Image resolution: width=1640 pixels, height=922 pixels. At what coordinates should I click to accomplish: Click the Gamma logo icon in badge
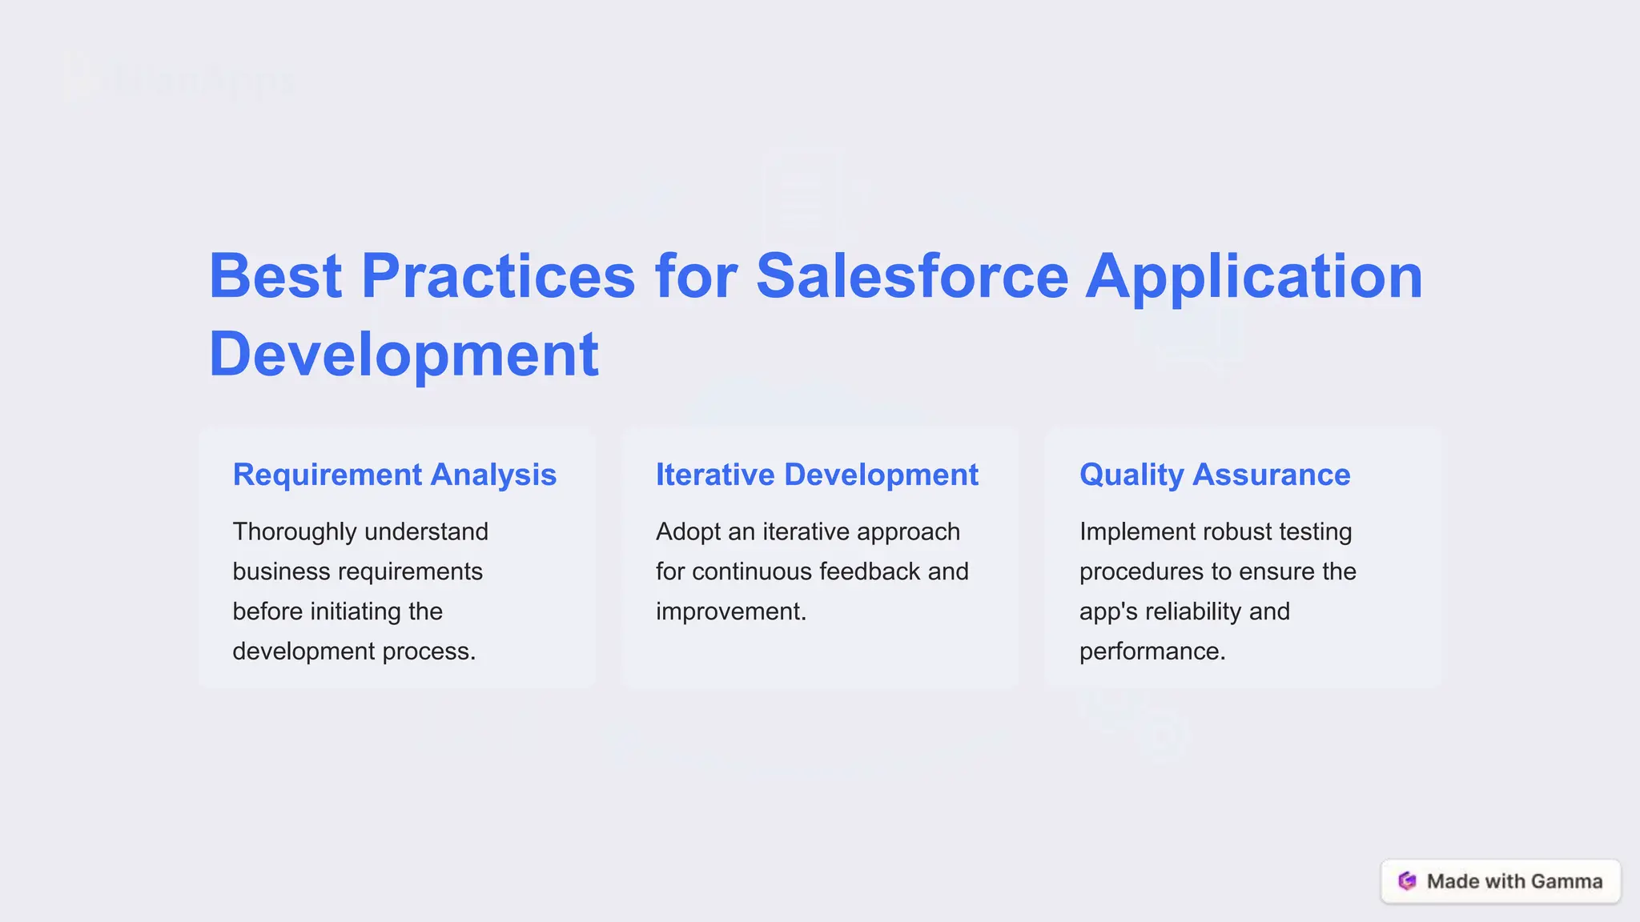(1407, 881)
